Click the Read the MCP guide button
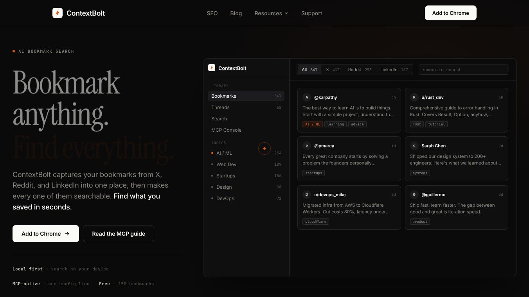 [x=119, y=234]
